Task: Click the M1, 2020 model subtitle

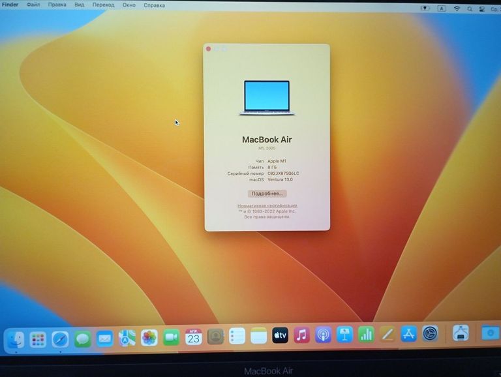Action: click(x=267, y=148)
